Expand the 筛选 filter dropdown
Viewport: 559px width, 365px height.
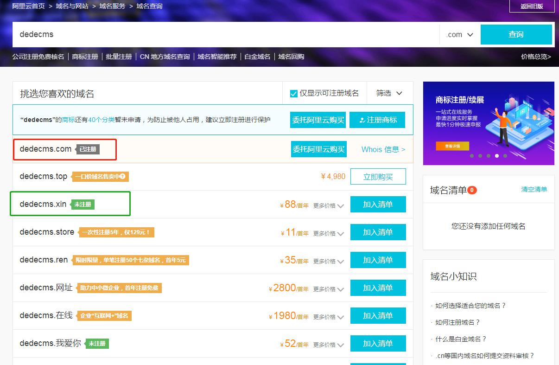(x=389, y=93)
